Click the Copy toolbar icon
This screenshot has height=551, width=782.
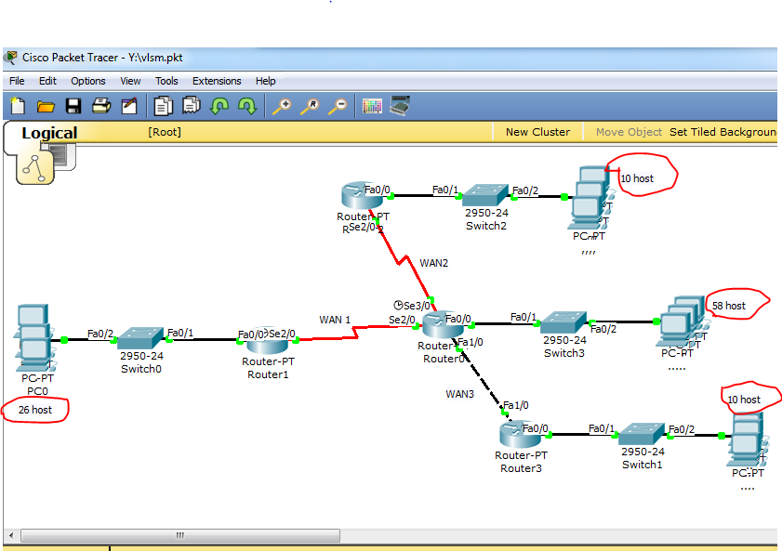click(x=163, y=106)
